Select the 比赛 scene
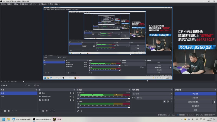This screenshot has width=217, height=122. 19,93
